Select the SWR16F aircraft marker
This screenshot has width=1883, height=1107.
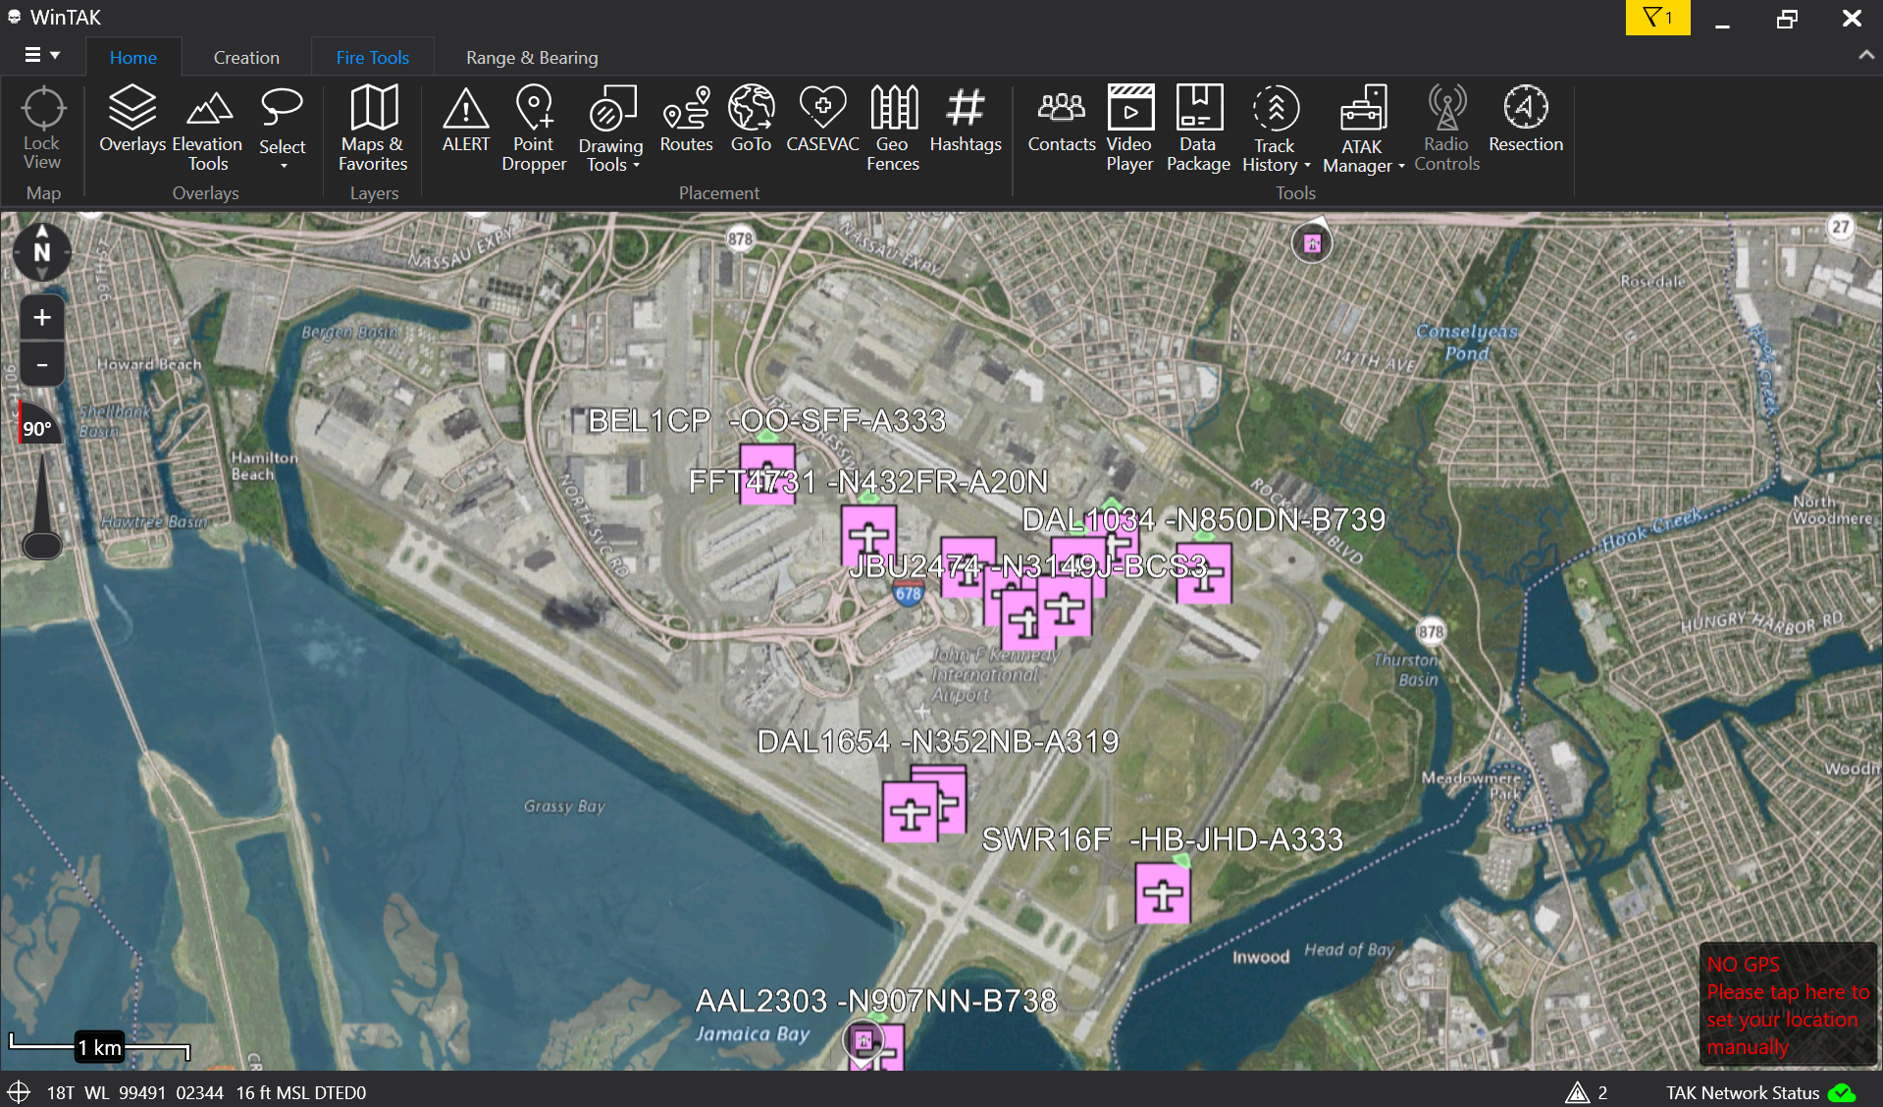pyautogui.click(x=1163, y=894)
